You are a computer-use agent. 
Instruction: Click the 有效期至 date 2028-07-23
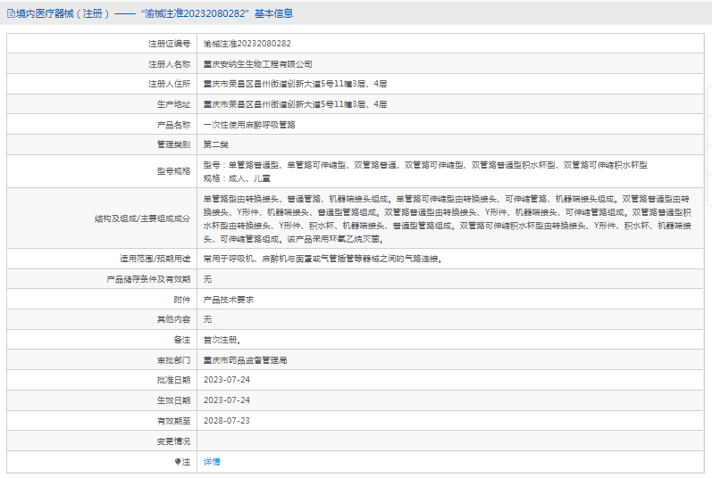(227, 421)
